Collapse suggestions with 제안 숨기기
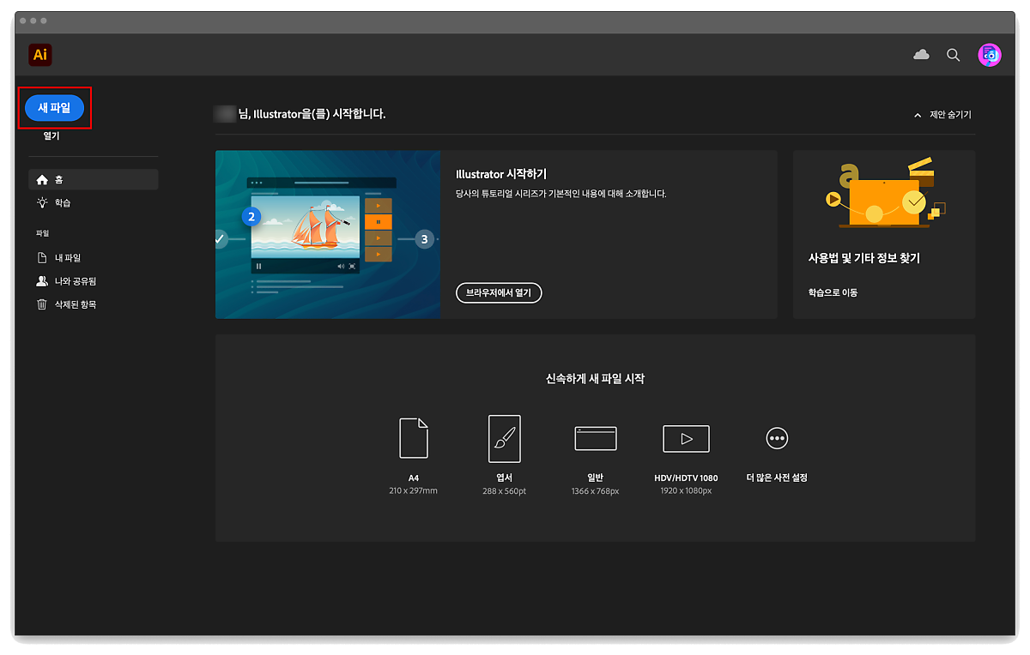 (x=942, y=115)
